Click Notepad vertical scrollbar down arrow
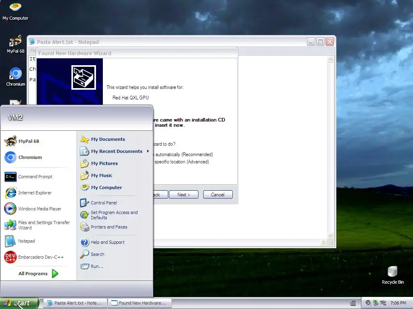 click(x=330, y=236)
